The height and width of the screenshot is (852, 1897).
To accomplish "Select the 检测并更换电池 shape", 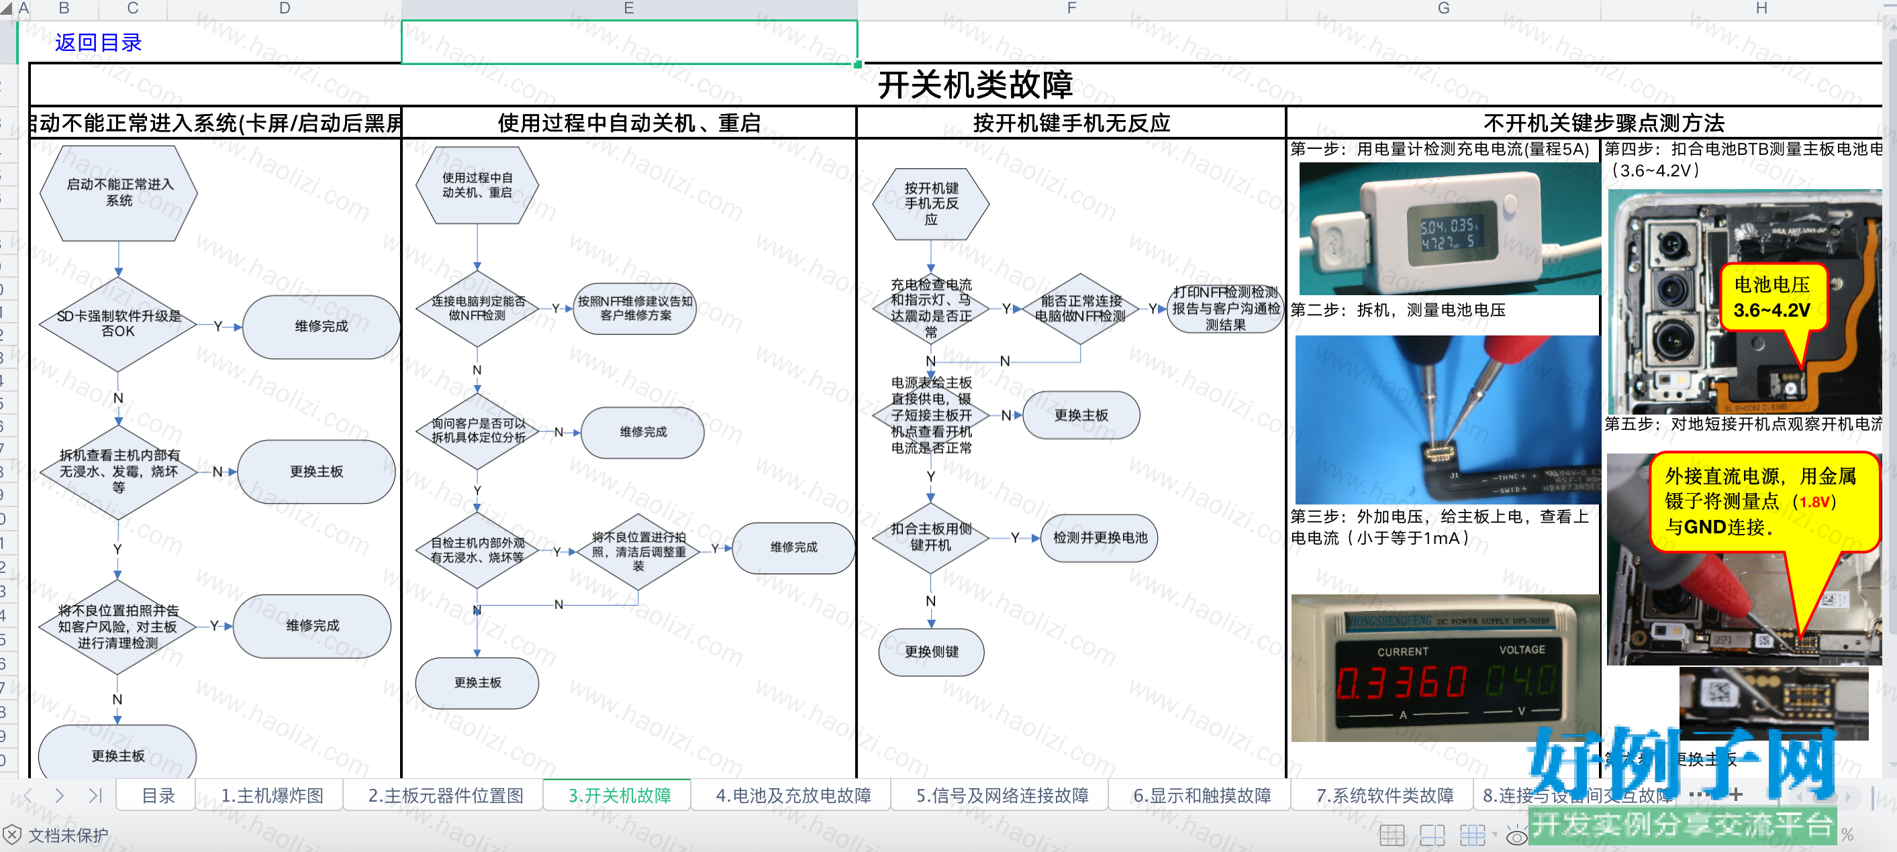I will click(x=1100, y=538).
